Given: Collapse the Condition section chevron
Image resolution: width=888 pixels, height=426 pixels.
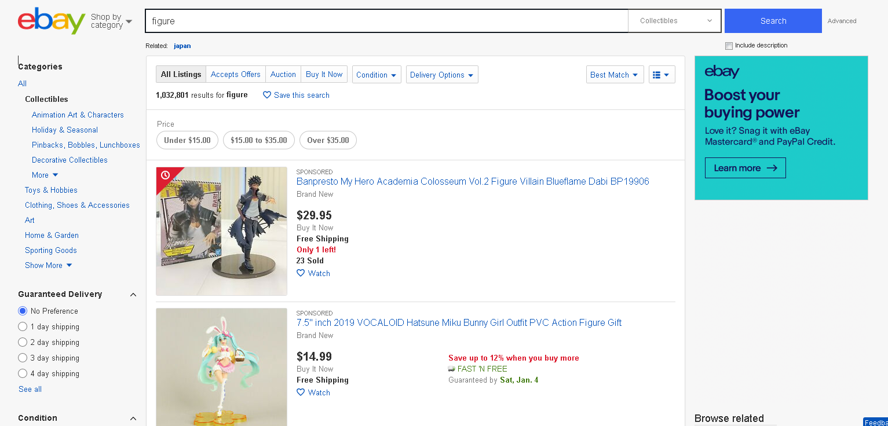Looking at the screenshot, I should pos(133,418).
